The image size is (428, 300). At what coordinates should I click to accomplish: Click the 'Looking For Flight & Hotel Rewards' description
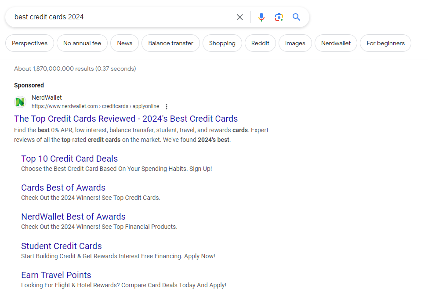pos(123,285)
